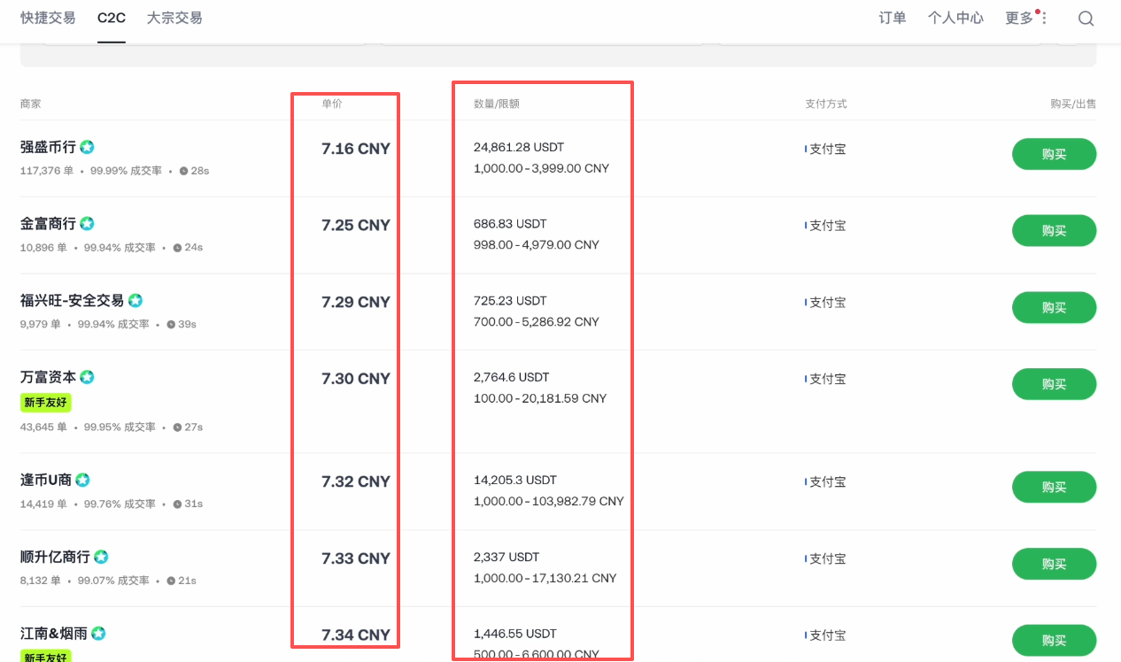The image size is (1121, 662).
Task: Switch to the 快捷交易 tab
Action: coord(48,18)
